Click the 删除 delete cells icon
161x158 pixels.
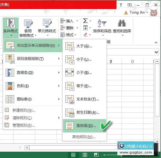point(63,28)
